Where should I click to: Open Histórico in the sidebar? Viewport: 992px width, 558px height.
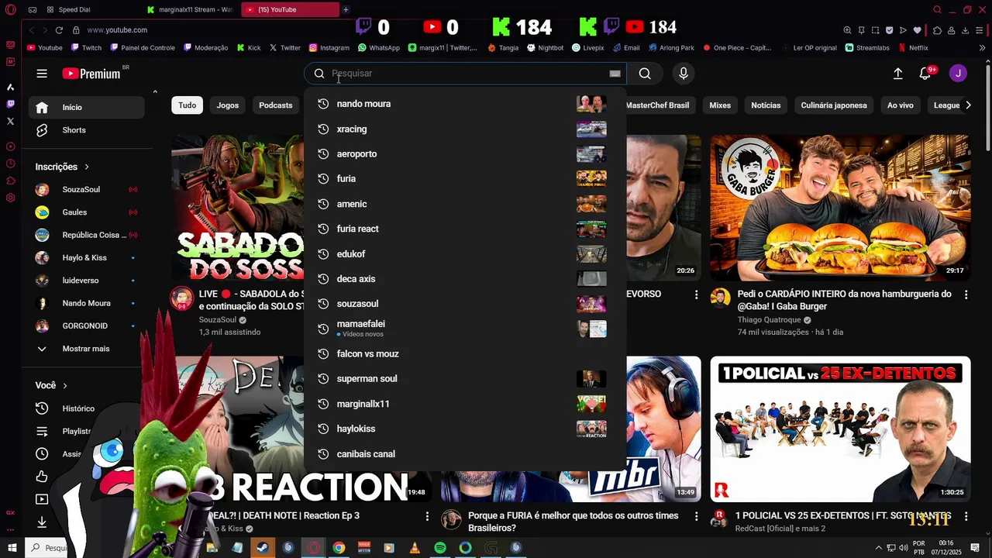[86, 408]
